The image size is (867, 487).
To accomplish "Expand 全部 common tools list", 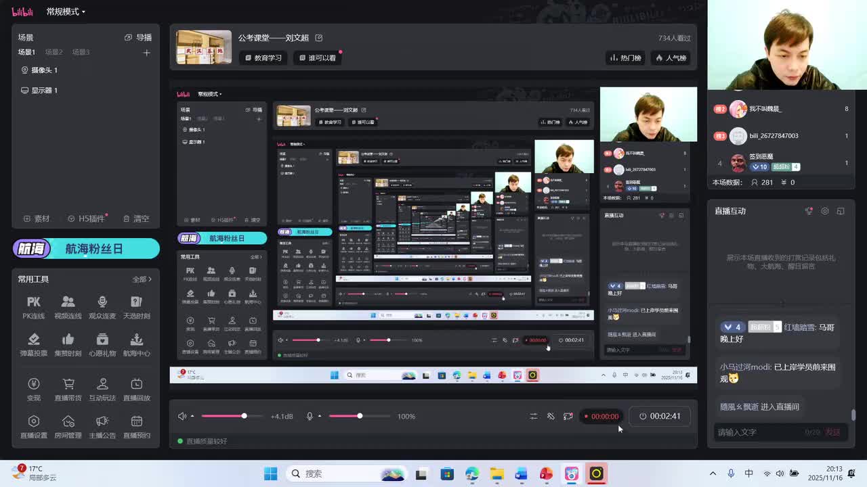I will point(142,279).
